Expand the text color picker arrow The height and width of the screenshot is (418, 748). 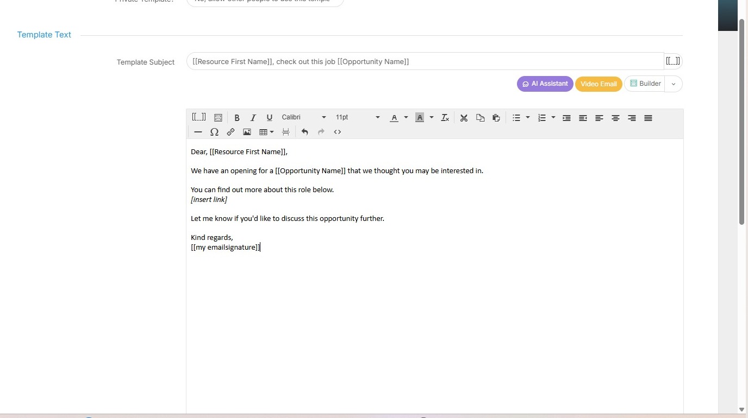[x=406, y=118]
